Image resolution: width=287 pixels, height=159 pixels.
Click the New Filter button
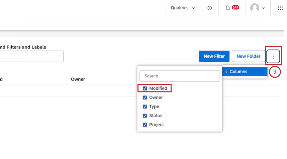coord(214,56)
